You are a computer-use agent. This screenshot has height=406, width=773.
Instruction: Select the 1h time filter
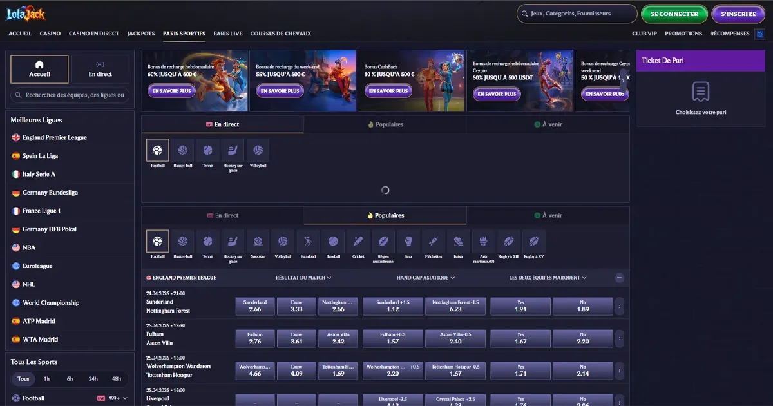46,379
